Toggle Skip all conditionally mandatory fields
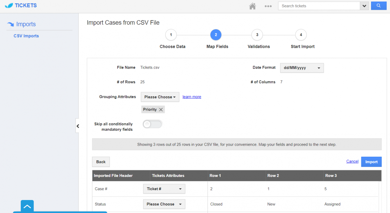This screenshot has height=213, width=390. click(152, 124)
